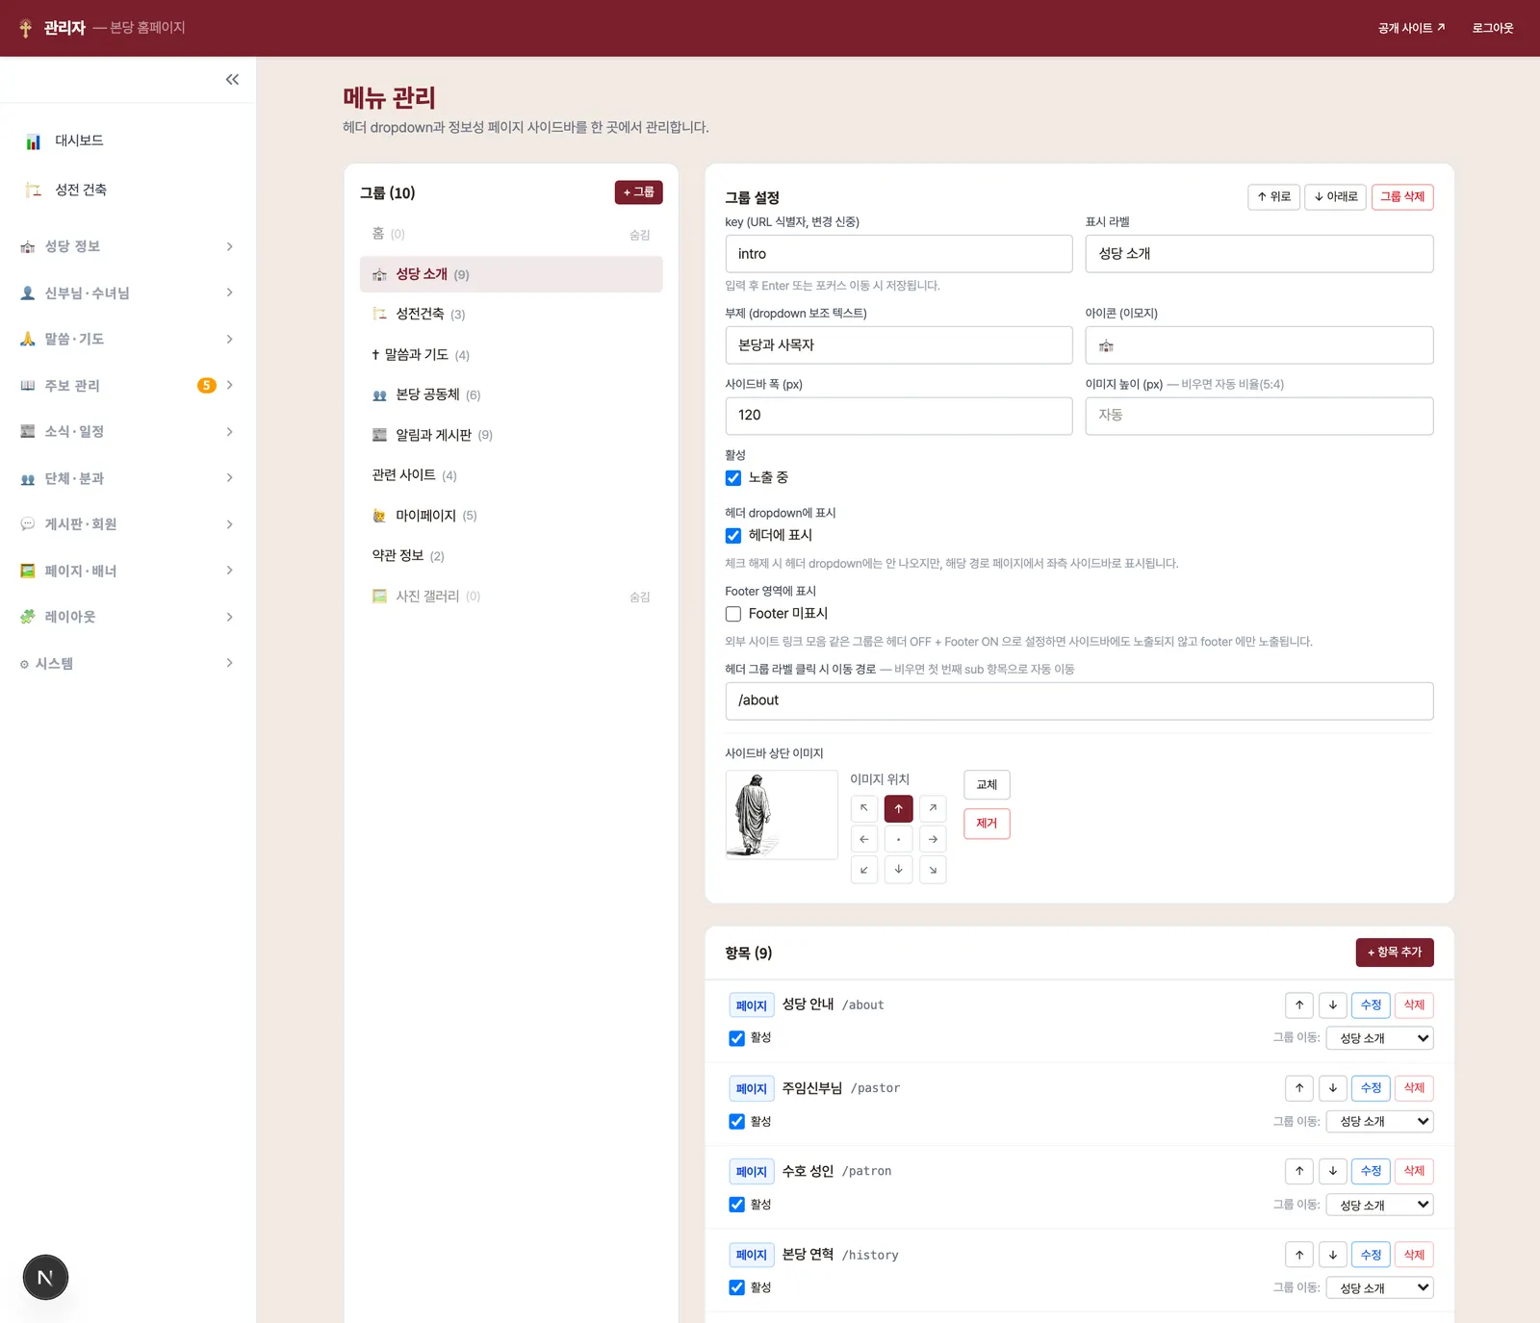This screenshot has height=1323, width=1540.
Task: Move 본당 연혁 item down with the arrow
Action: pos(1333,1255)
